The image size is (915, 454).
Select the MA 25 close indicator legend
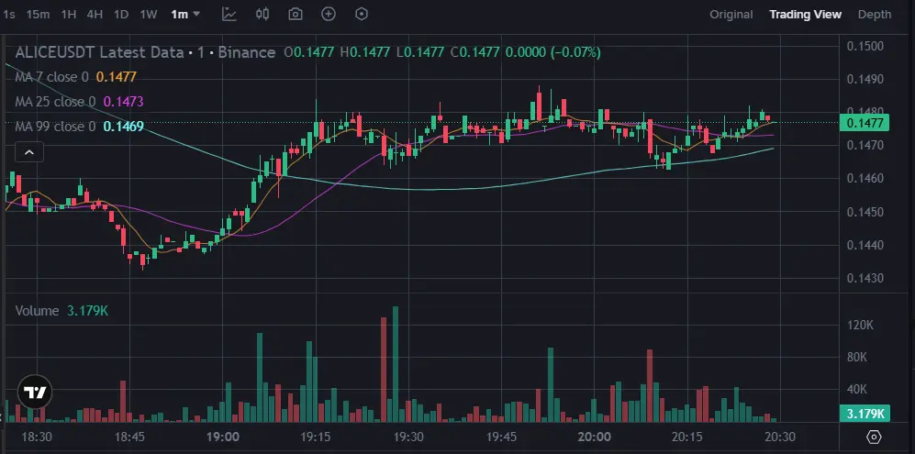55,102
